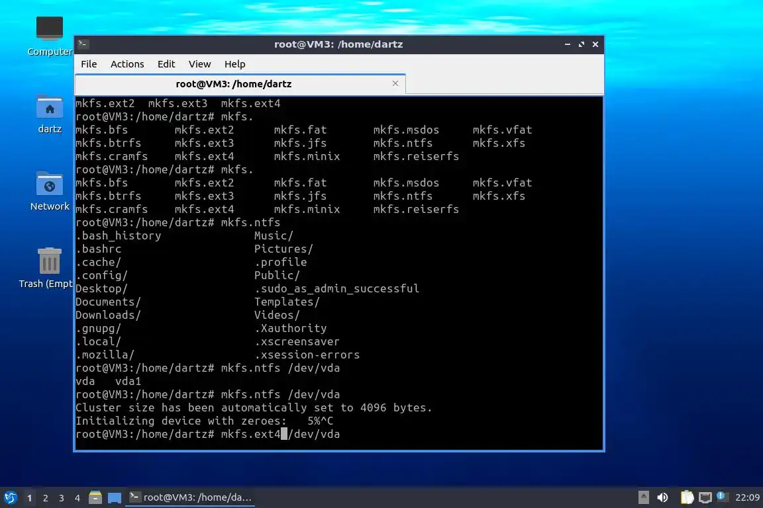Open the Edit menu

pos(166,64)
